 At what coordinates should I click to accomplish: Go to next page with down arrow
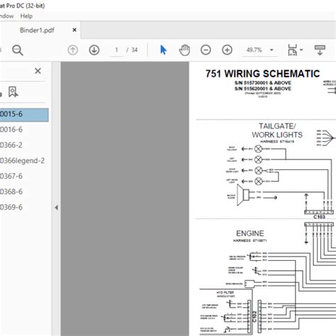coord(94,50)
